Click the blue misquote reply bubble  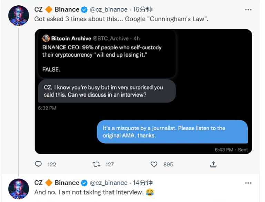172,132
